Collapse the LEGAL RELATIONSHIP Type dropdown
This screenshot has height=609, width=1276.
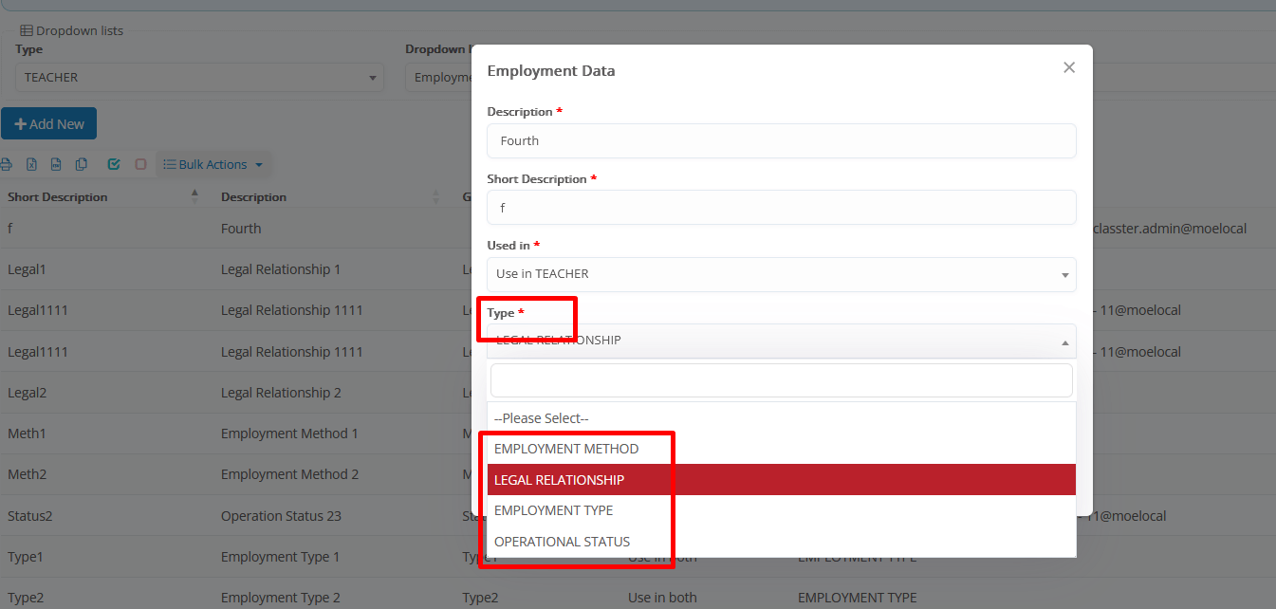(781, 341)
